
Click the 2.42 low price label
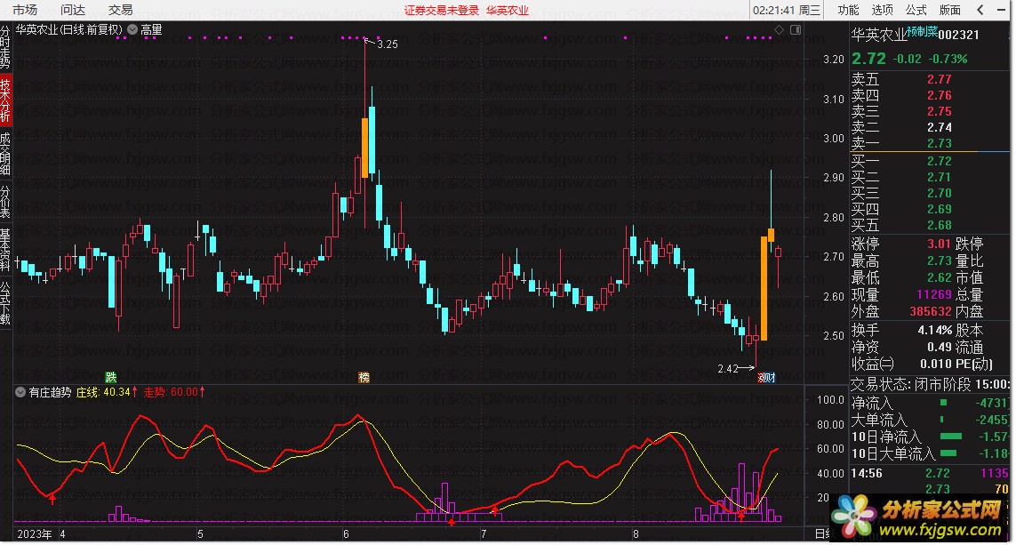click(728, 369)
